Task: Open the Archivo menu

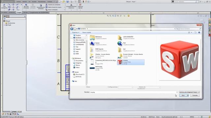Action: coord(18,2)
